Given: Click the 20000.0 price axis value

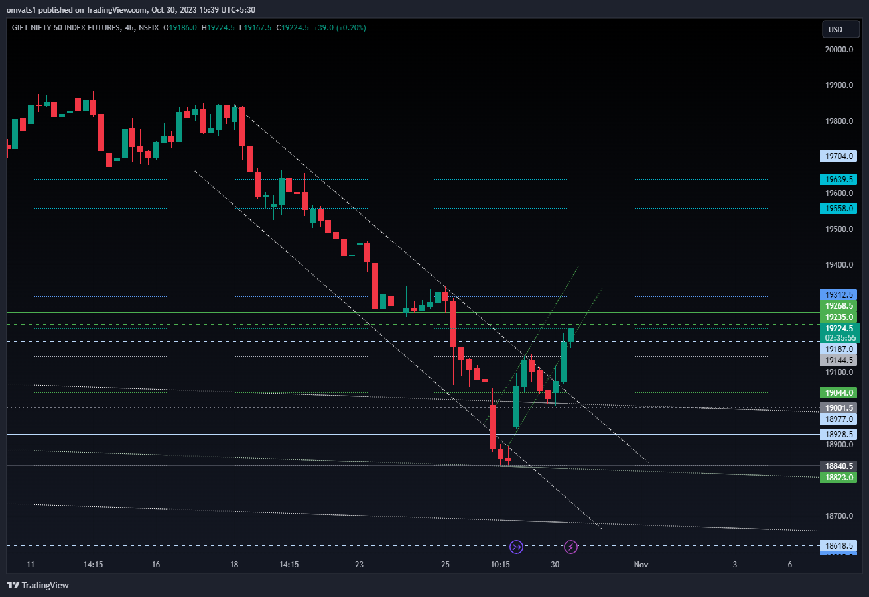Looking at the screenshot, I should tap(838, 50).
